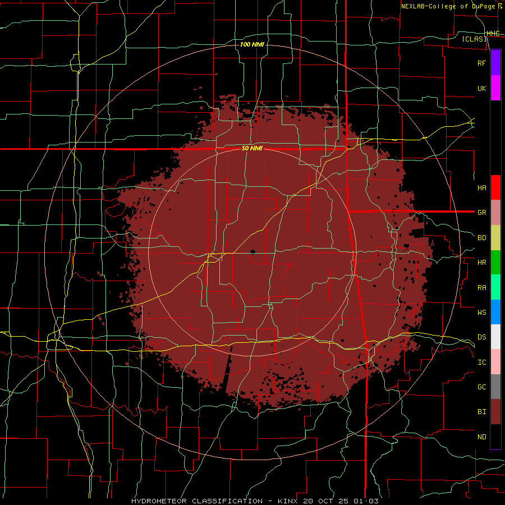This screenshot has width=505, height=505.
Task: Click the 'HHC' product label
Action: [x=493, y=34]
